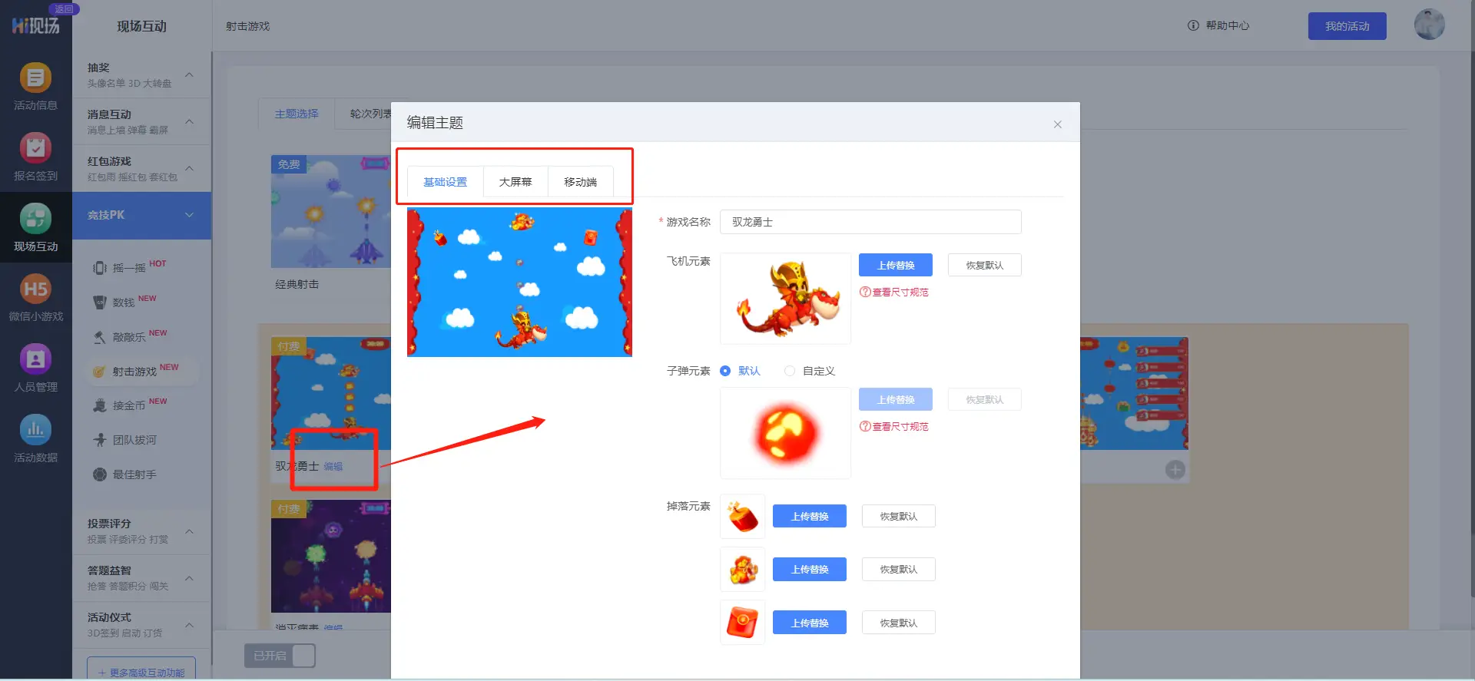Close the 编辑主题 dialog
This screenshot has width=1475, height=681.
[x=1058, y=124]
